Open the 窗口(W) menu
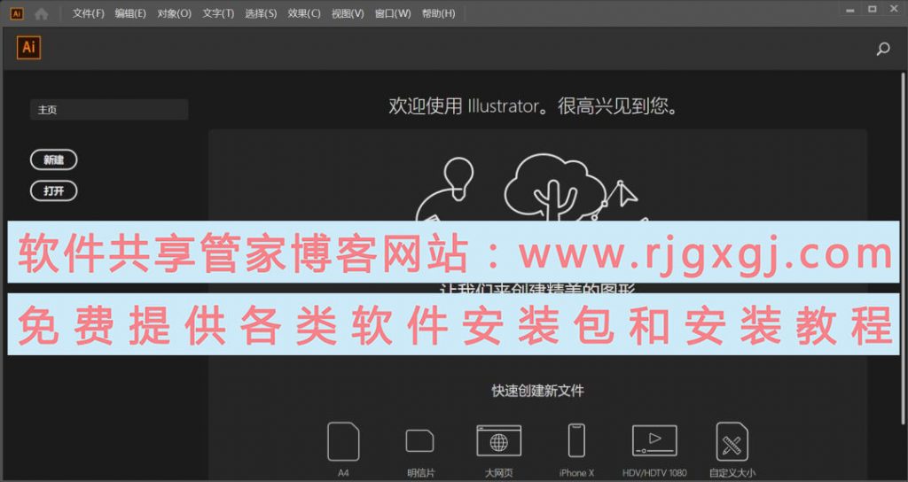Image resolution: width=908 pixels, height=482 pixels. 393,13
